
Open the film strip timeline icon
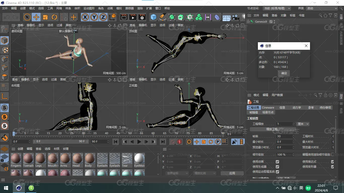click(x=242, y=142)
